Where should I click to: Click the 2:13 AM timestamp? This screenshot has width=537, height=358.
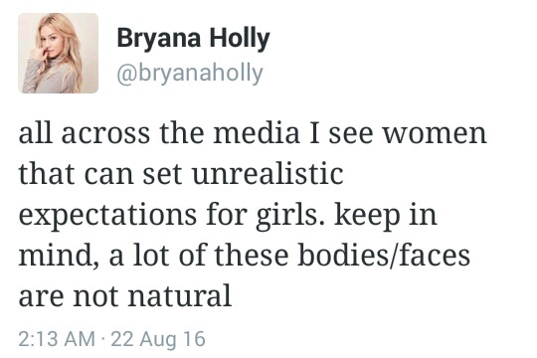coord(57,339)
